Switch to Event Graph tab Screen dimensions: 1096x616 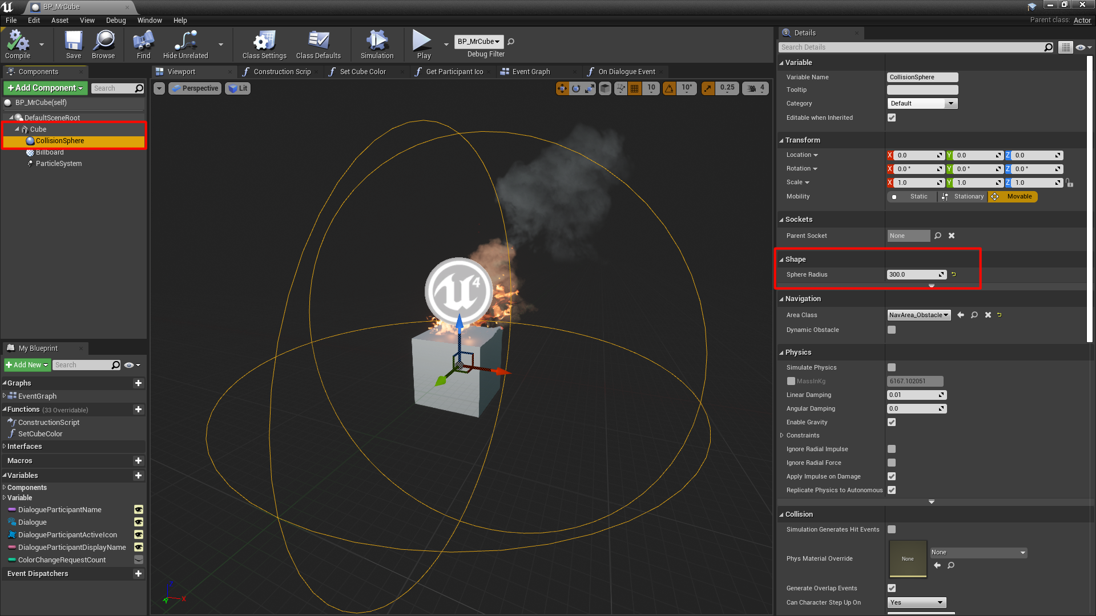click(x=531, y=72)
